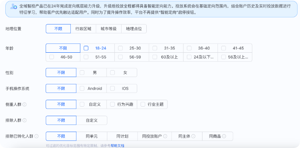The height and width of the screenshot is (148, 300).
Task: Click the info icon beside 同商品
Action: tap(224, 136)
